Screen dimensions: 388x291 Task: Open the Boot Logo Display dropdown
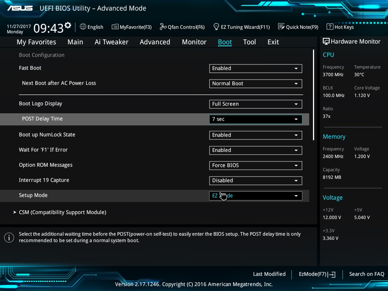[x=256, y=104]
